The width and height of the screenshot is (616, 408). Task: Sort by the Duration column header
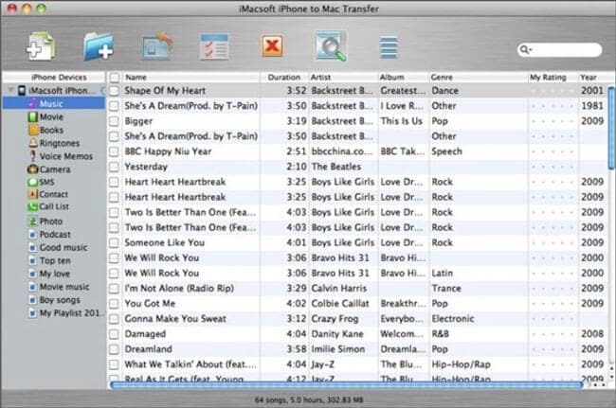(284, 78)
